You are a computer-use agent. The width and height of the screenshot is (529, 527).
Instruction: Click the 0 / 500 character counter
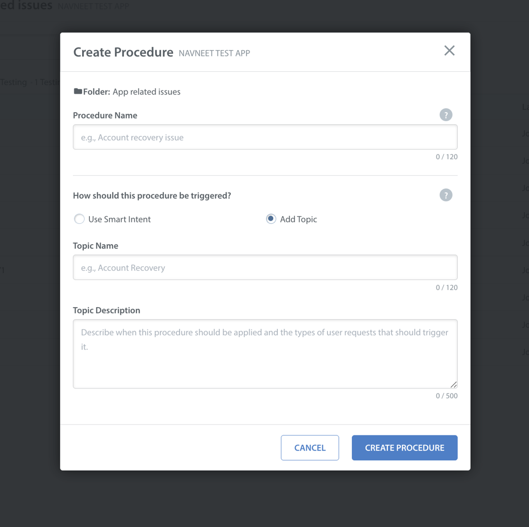[x=446, y=396]
